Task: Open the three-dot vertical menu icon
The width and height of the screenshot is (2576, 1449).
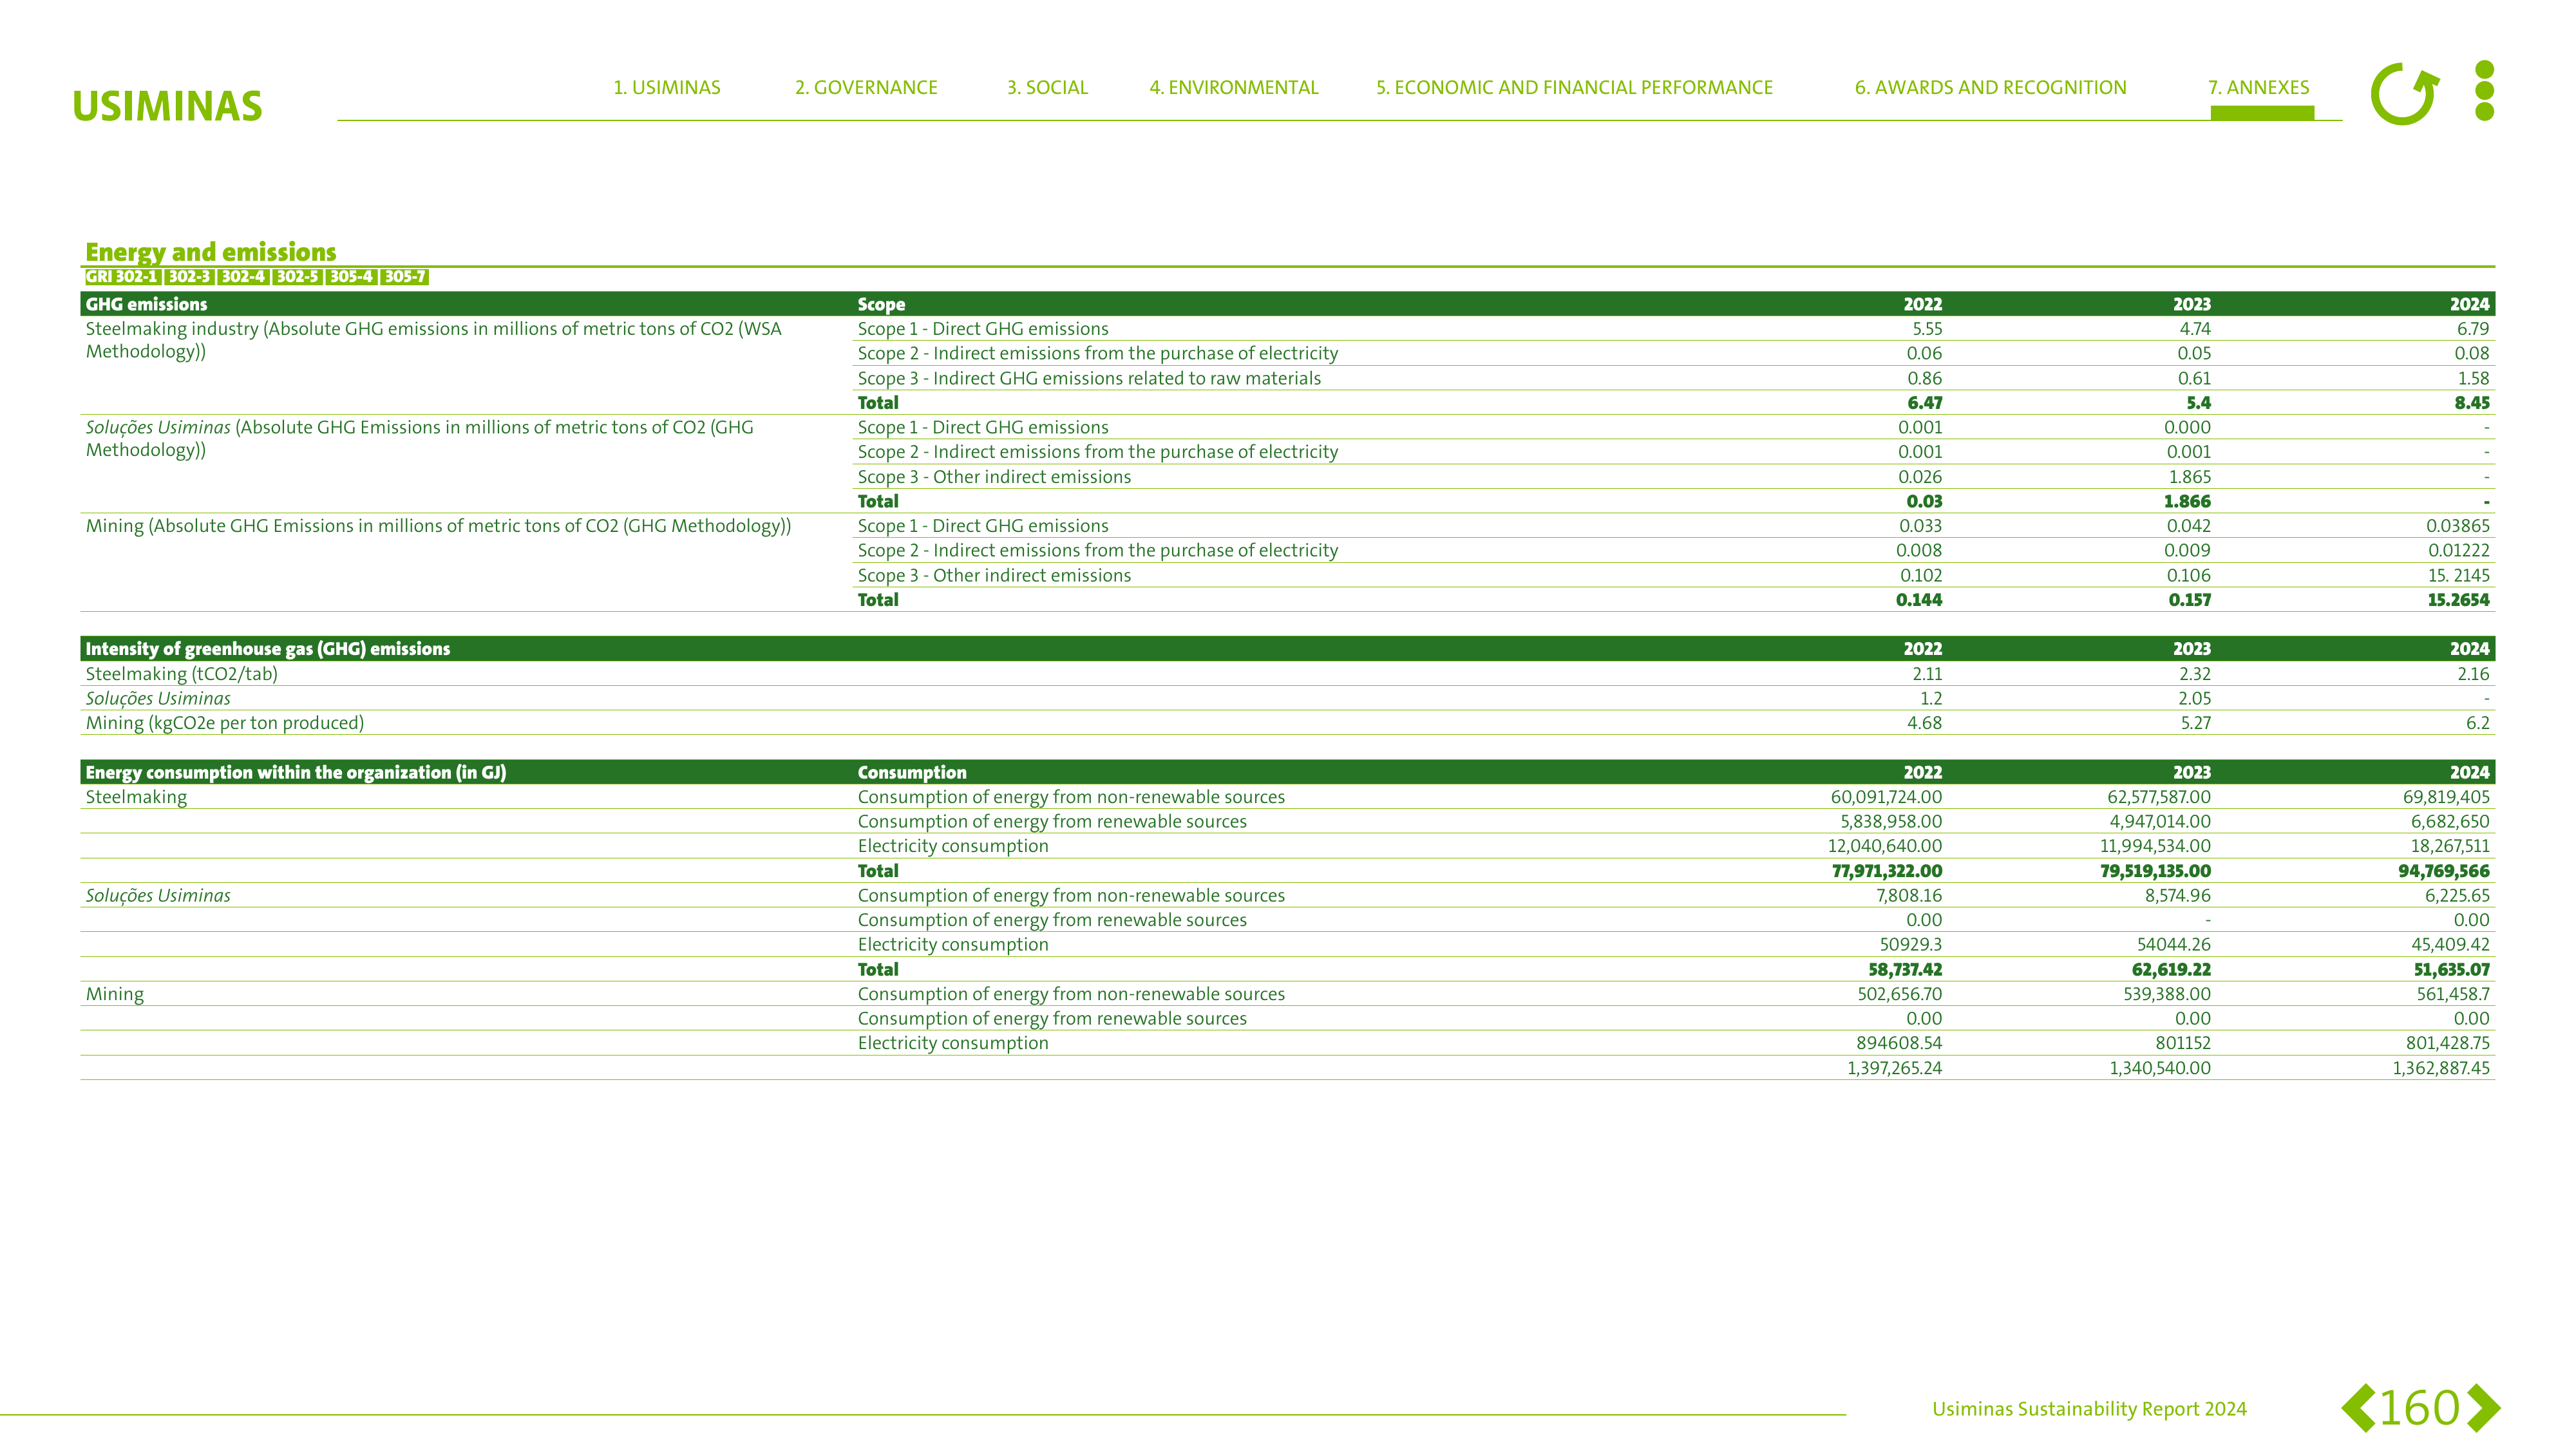Action: pos(2484,90)
